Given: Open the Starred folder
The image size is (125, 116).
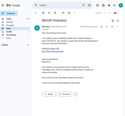Looking at the screenshot, I should click(x=15, y=22).
